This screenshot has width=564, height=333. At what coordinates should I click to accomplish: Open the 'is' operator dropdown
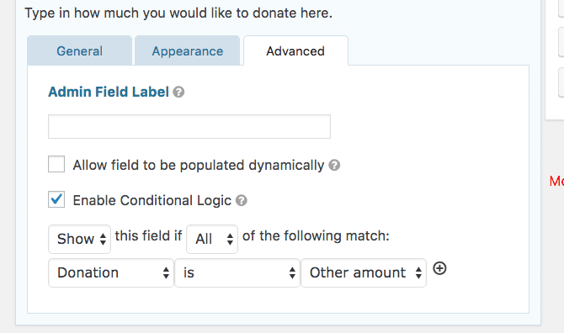[237, 272]
